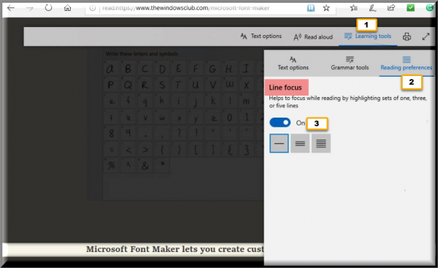Switch to Text options panel tab

(x=293, y=63)
